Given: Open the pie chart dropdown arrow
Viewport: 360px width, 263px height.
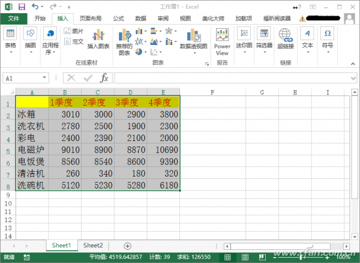Looking at the screenshot, I should click(x=145, y=52).
